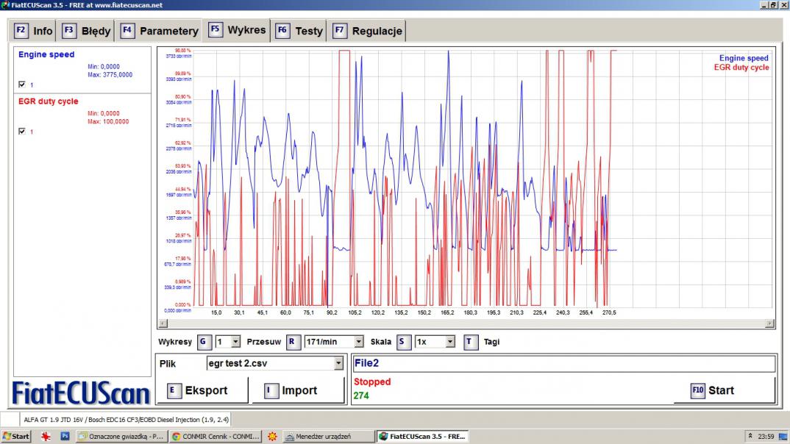Click the red star icon in taskbar
The height and width of the screenshot is (444, 790).
point(46,436)
